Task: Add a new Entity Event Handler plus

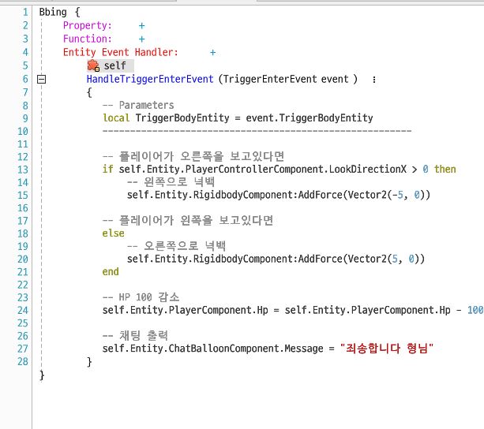Action: 212,53
